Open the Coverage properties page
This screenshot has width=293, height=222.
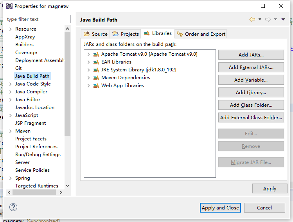click(26, 53)
